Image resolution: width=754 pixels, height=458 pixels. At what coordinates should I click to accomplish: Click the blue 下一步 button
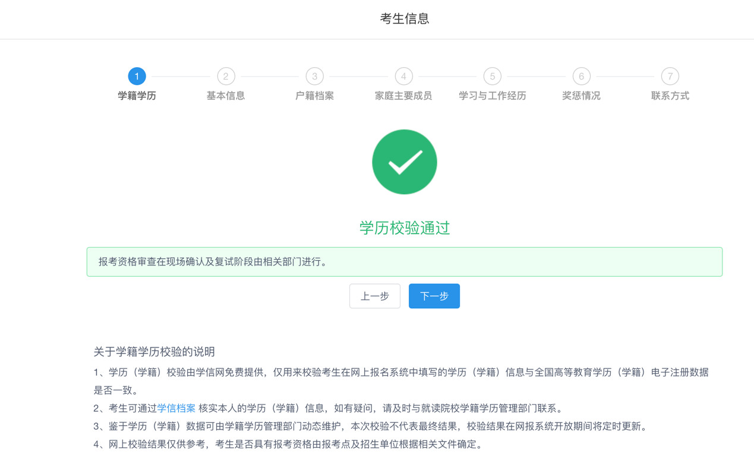pos(434,296)
